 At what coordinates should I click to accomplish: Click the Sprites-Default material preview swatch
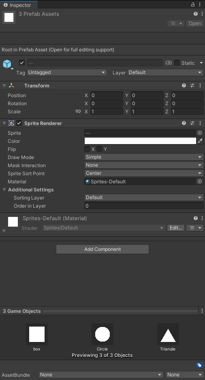click(13, 222)
